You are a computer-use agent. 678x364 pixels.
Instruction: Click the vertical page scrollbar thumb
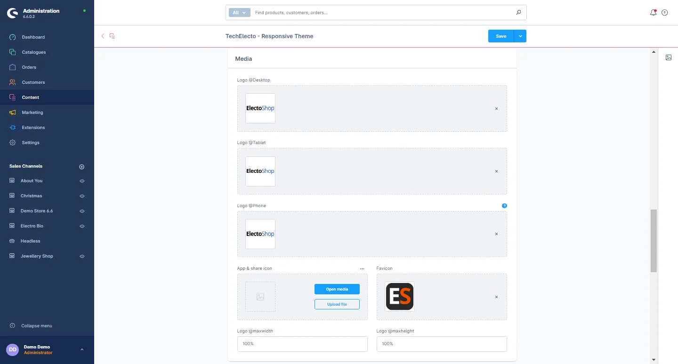tap(654, 240)
